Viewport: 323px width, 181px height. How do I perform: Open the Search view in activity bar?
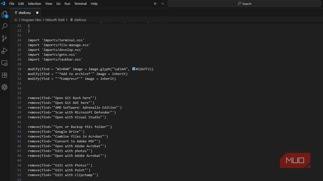(5, 26)
